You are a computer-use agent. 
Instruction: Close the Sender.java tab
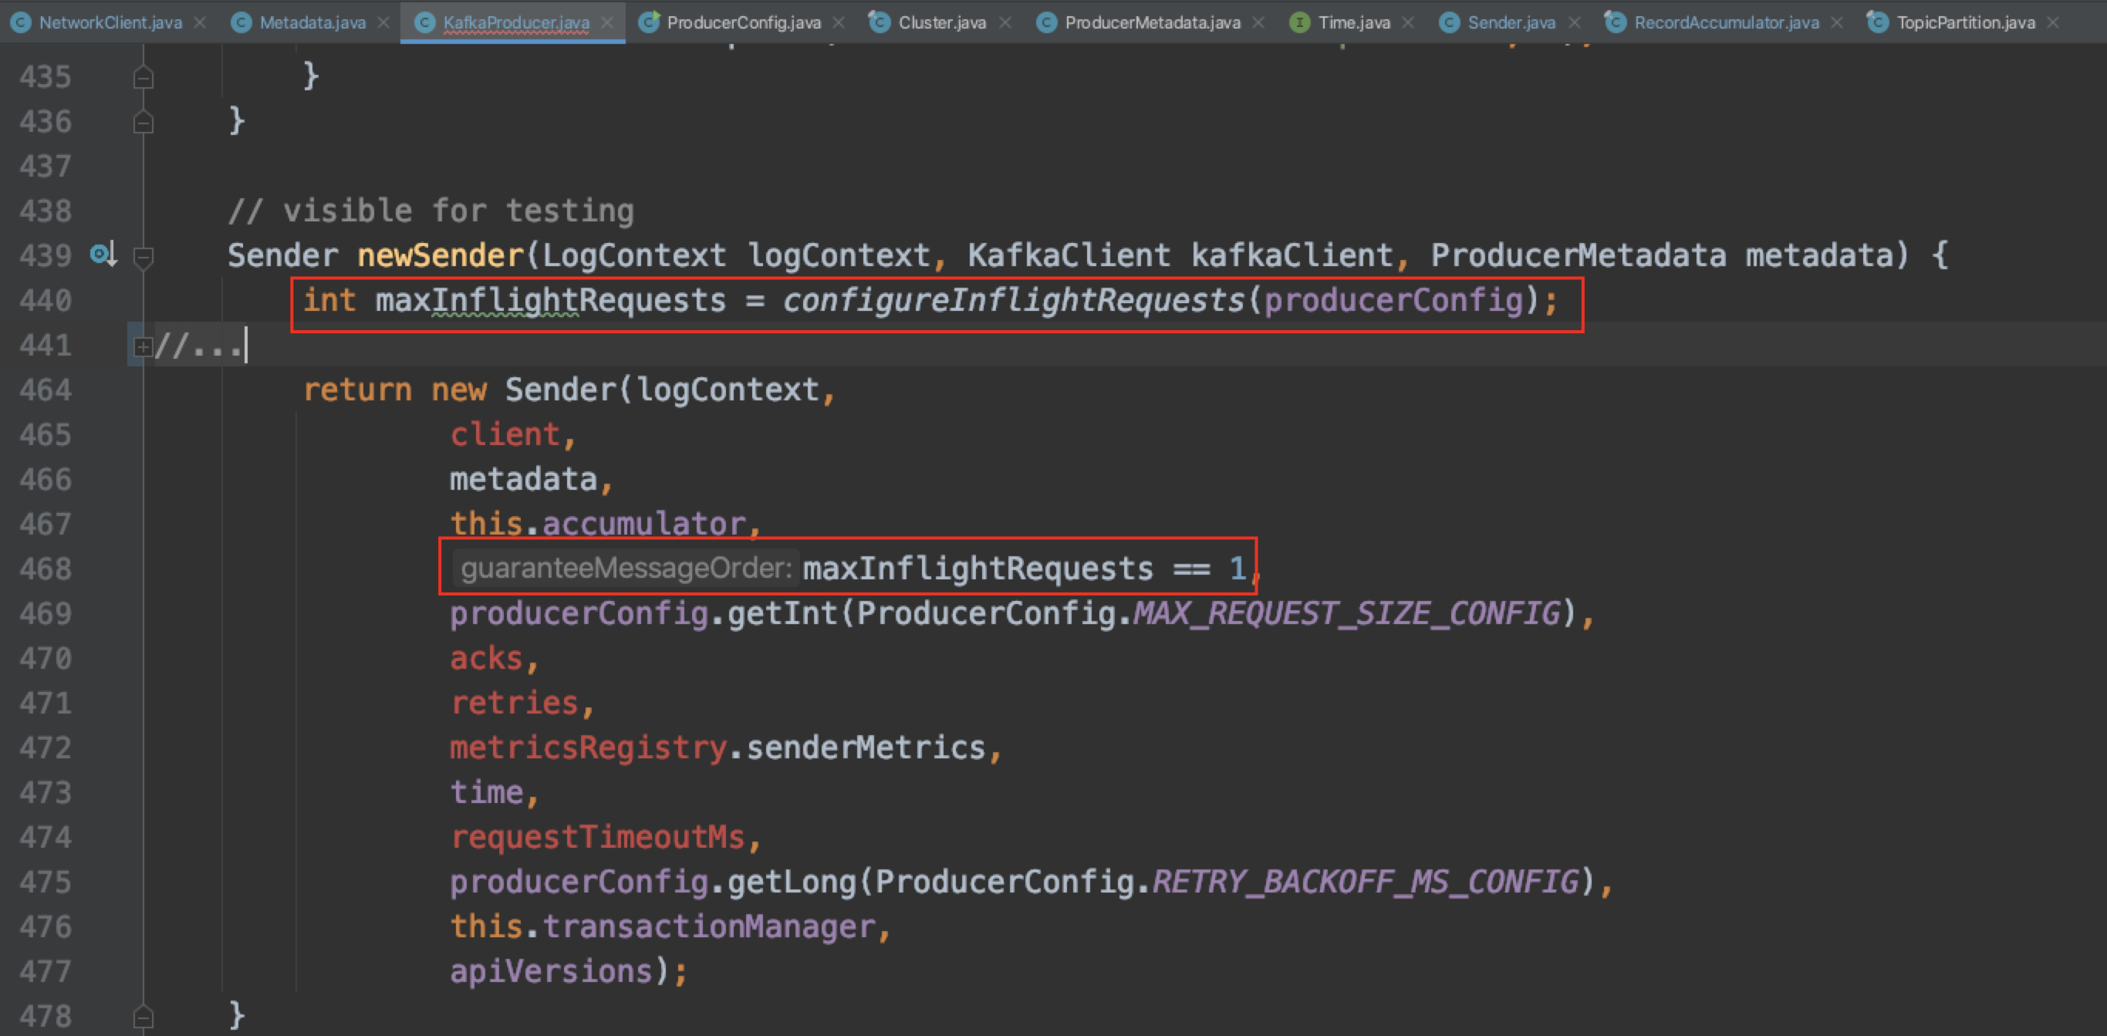click(x=1574, y=23)
